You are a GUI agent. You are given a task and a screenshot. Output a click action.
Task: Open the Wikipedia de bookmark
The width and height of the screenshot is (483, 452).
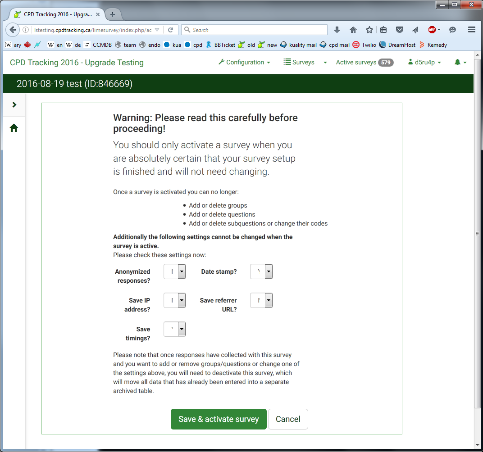73,45
